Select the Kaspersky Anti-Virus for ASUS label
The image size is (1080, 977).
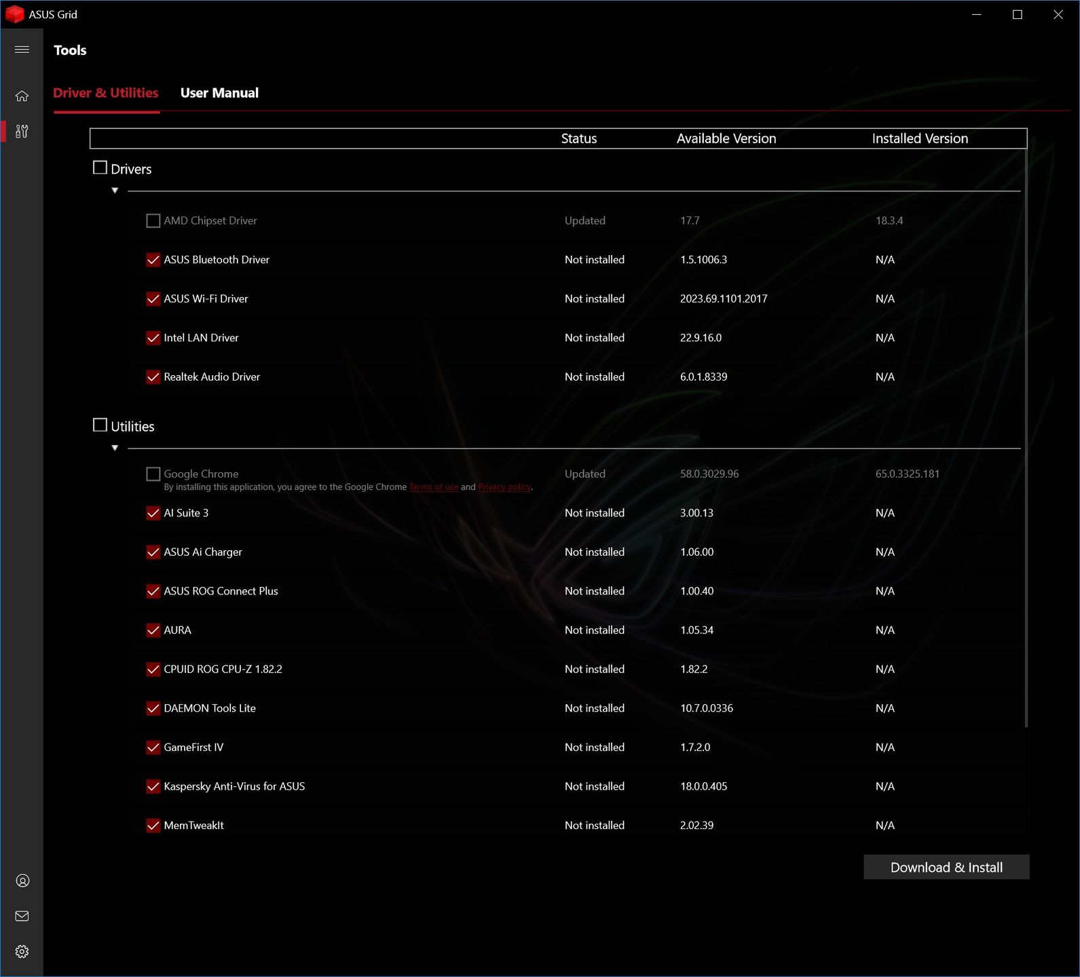point(234,786)
